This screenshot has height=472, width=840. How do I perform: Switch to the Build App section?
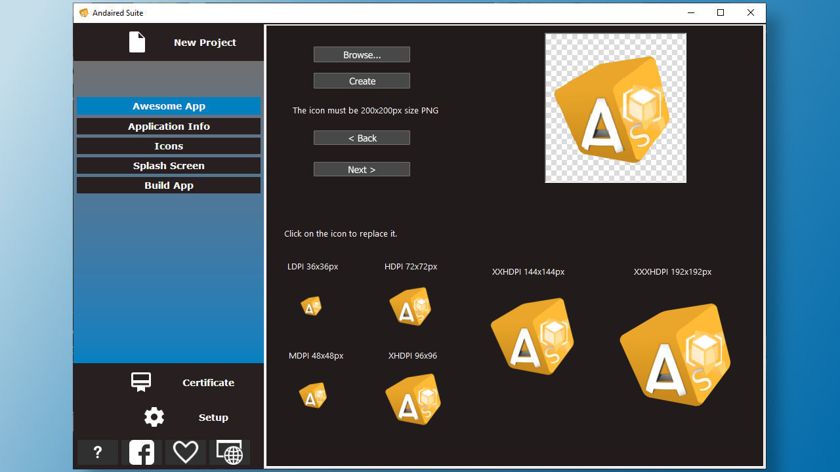[x=169, y=186]
